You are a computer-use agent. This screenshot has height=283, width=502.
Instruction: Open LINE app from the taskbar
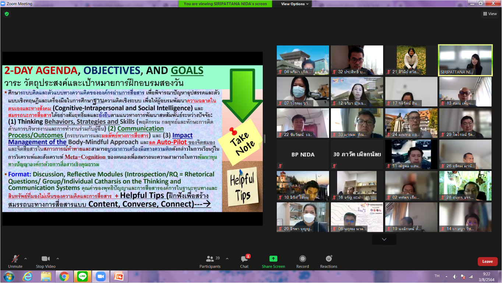pyautogui.click(x=82, y=276)
